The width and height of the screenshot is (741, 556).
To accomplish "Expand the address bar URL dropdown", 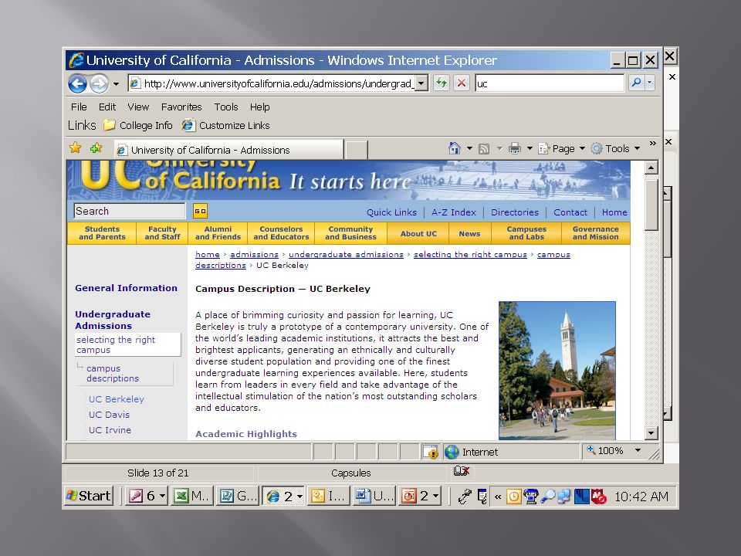I will coord(421,83).
